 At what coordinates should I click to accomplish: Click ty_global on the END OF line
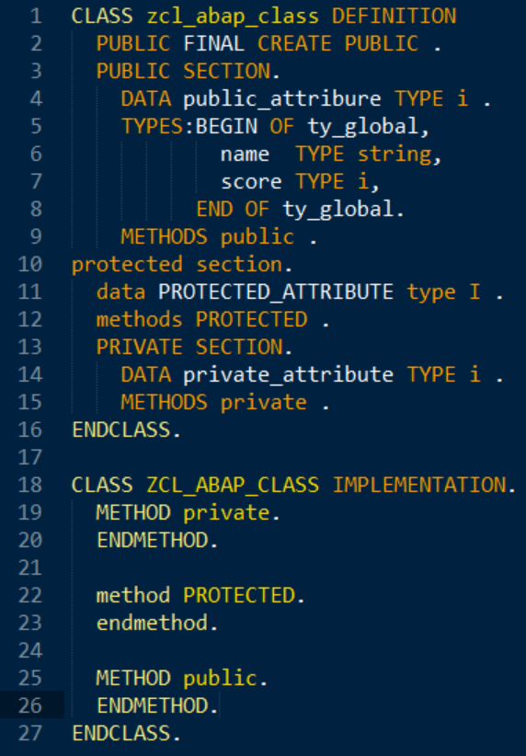coord(338,210)
